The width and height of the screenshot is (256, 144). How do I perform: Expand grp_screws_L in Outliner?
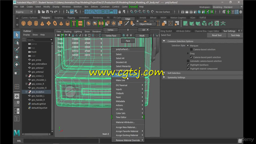coord(27,76)
